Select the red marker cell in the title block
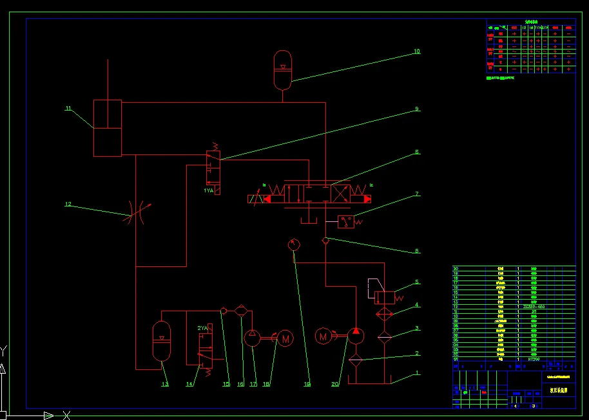The height and width of the screenshot is (420, 589). point(484,392)
